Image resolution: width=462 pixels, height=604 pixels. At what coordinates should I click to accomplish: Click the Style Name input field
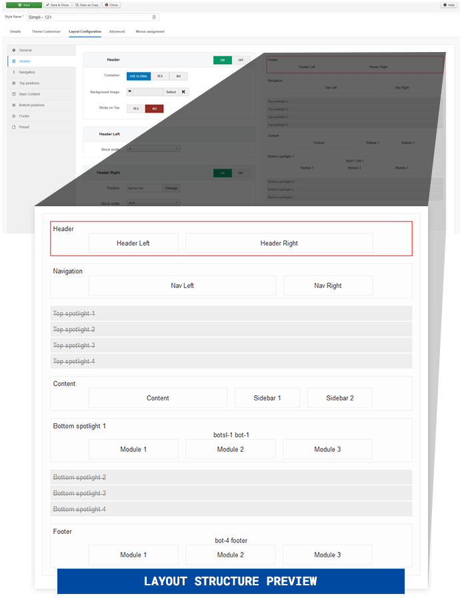coord(92,17)
